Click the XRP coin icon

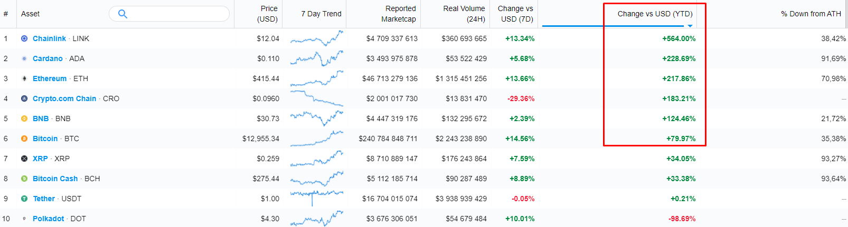coord(24,159)
